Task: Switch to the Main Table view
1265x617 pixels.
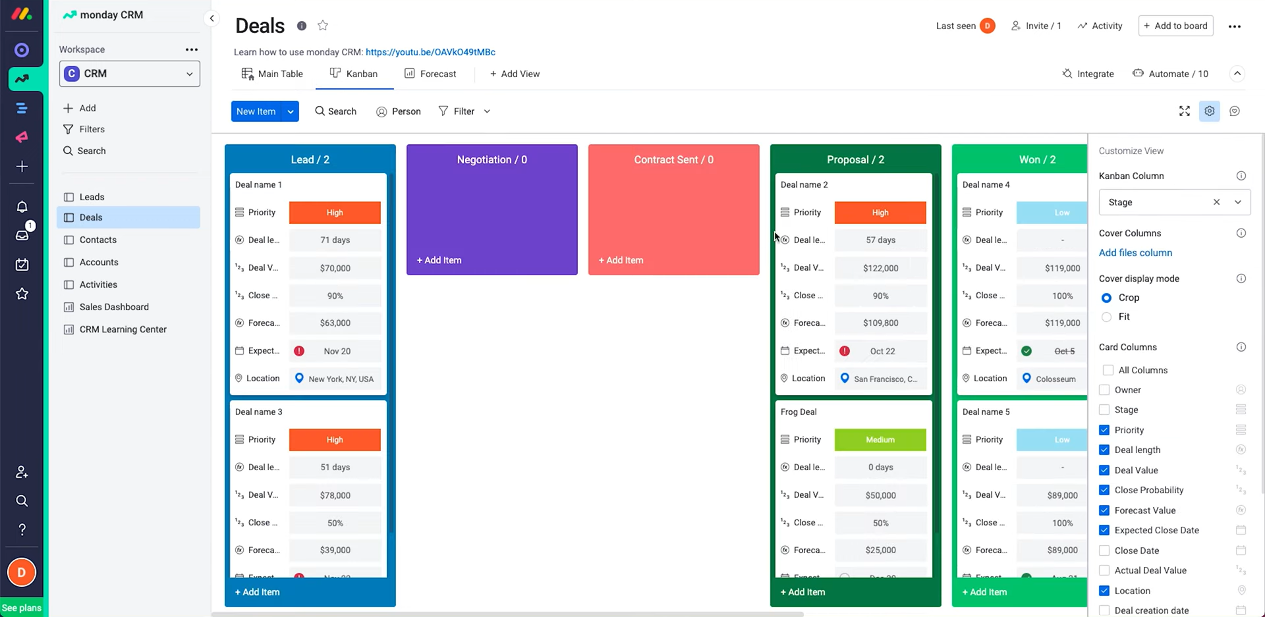Action: (272, 74)
